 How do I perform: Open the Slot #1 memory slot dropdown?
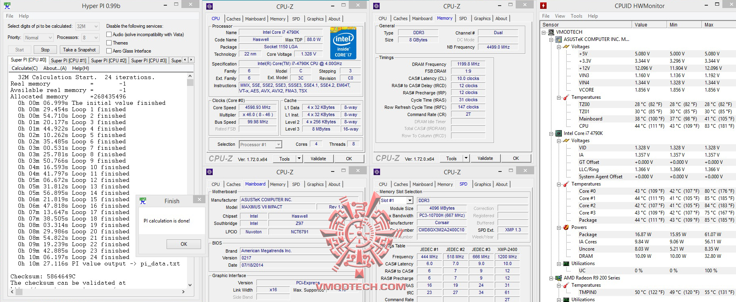click(396, 200)
